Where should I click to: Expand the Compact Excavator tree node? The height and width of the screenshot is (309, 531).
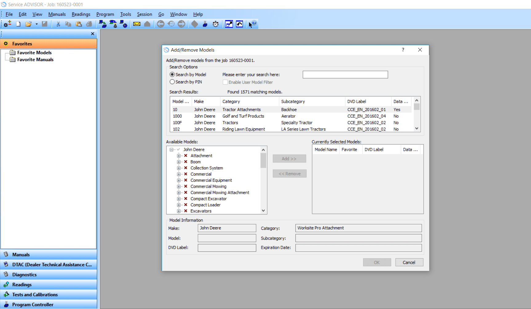[x=179, y=199]
